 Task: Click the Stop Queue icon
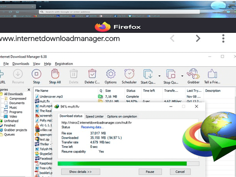click(171, 74)
